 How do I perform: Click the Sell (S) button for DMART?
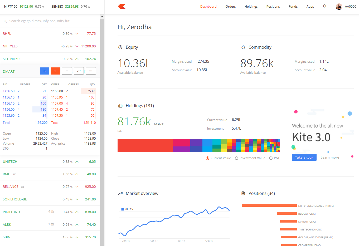tap(55, 71)
